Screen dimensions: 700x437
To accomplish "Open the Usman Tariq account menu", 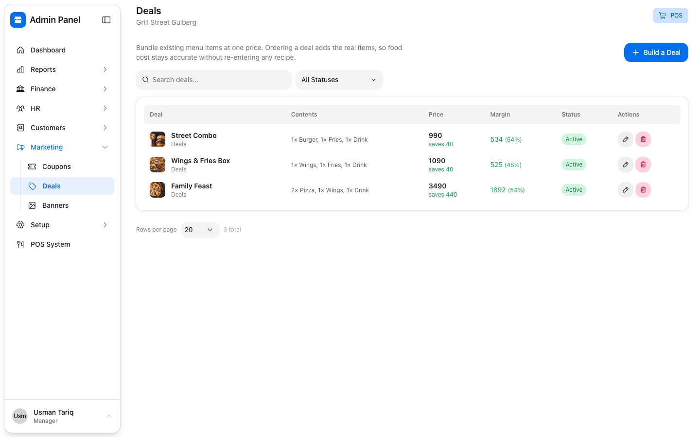I will [x=62, y=416].
